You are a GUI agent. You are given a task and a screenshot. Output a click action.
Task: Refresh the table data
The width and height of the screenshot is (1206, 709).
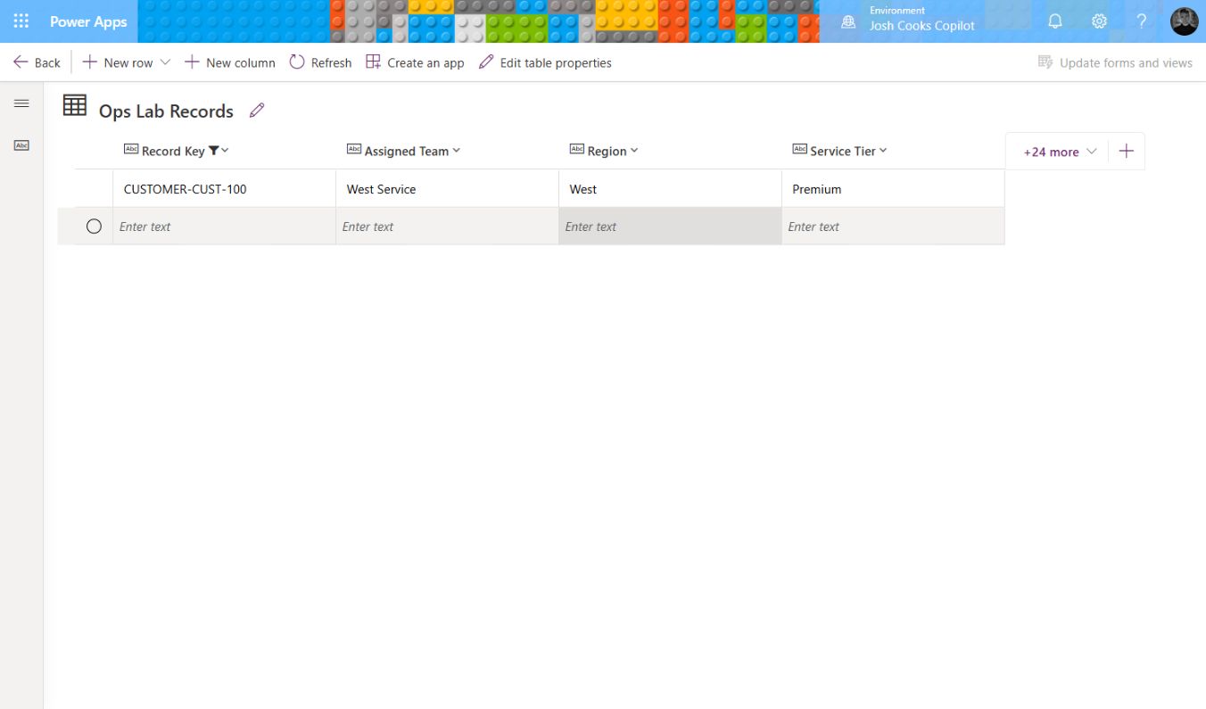pos(320,62)
